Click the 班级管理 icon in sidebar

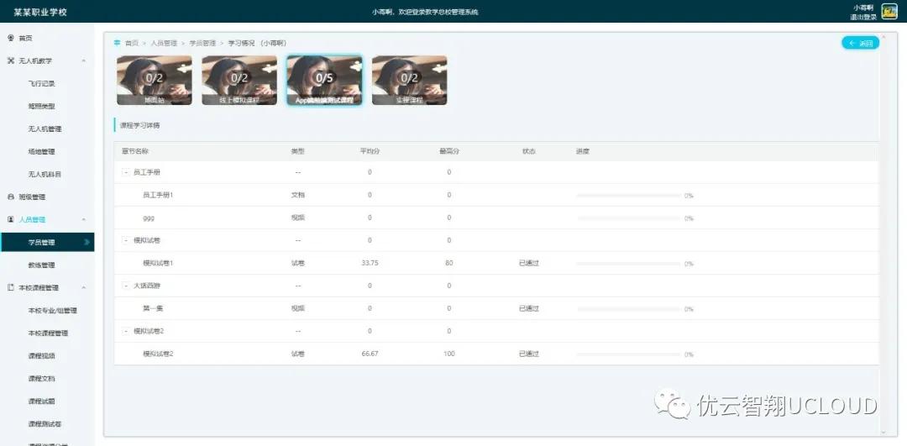pyautogui.click(x=10, y=197)
